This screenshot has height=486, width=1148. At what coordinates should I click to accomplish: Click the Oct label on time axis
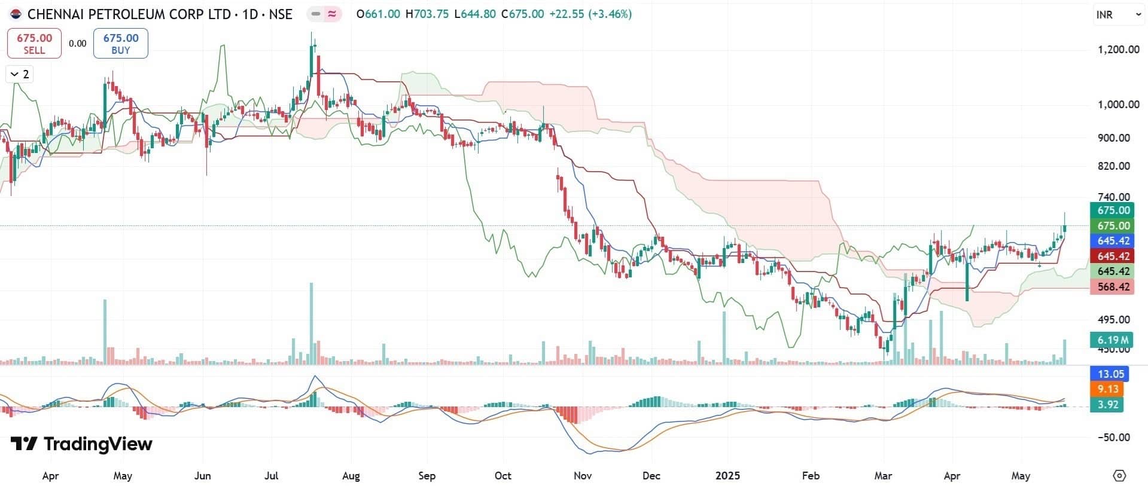[503, 476]
